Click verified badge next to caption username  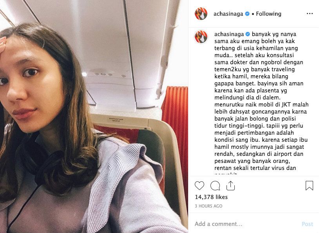pos(248,34)
